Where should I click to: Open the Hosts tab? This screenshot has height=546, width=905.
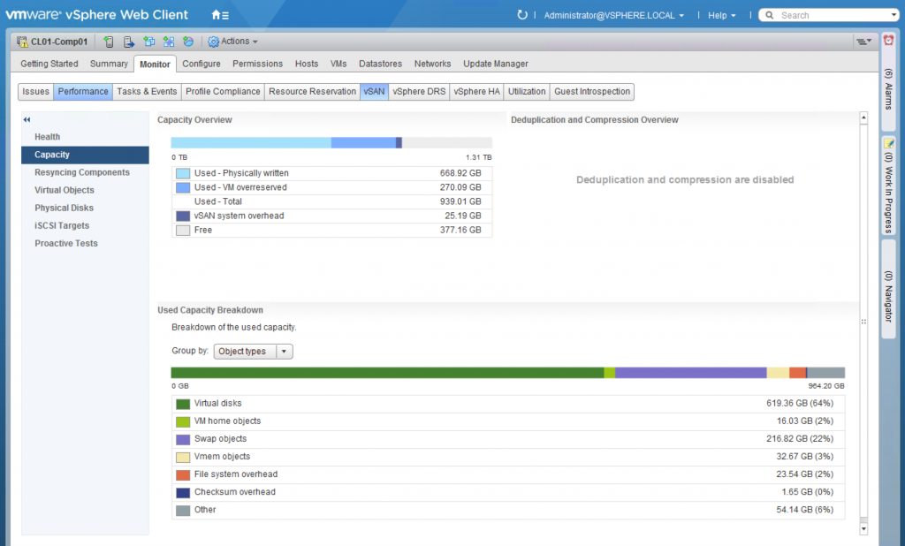pos(307,64)
